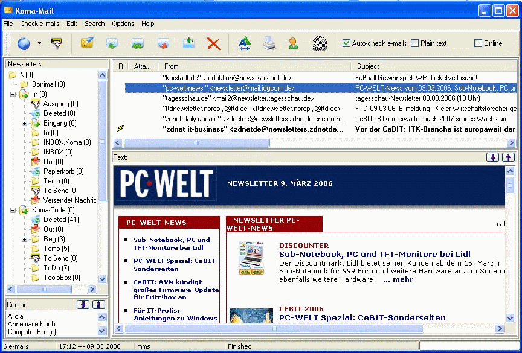
Task: Delete the e-mail using the red X icon
Action: [214, 43]
